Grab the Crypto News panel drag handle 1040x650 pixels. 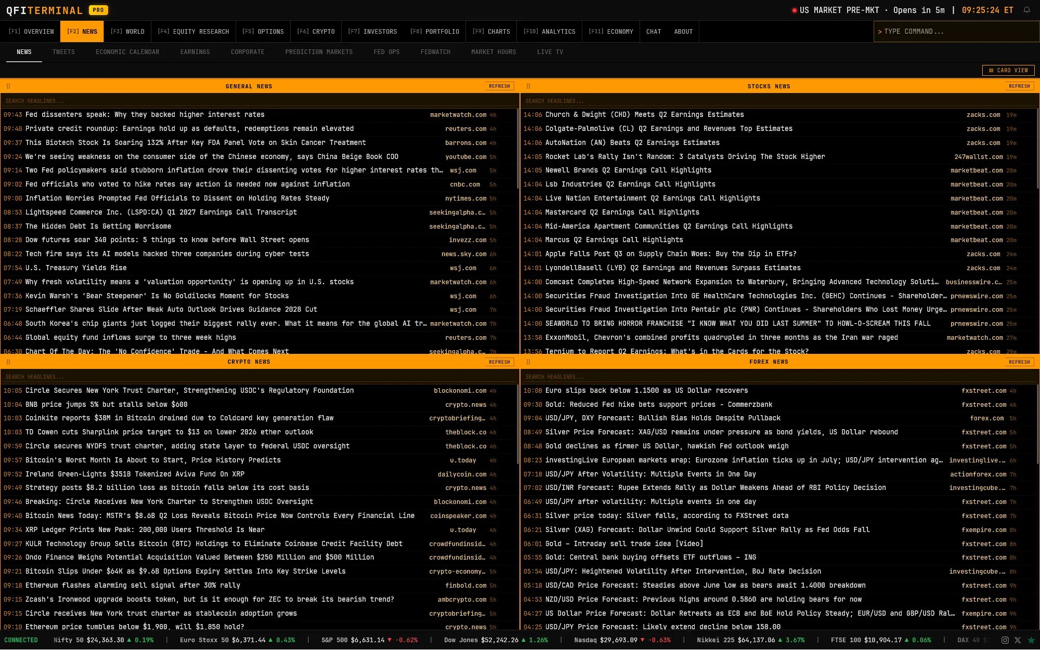tap(8, 362)
